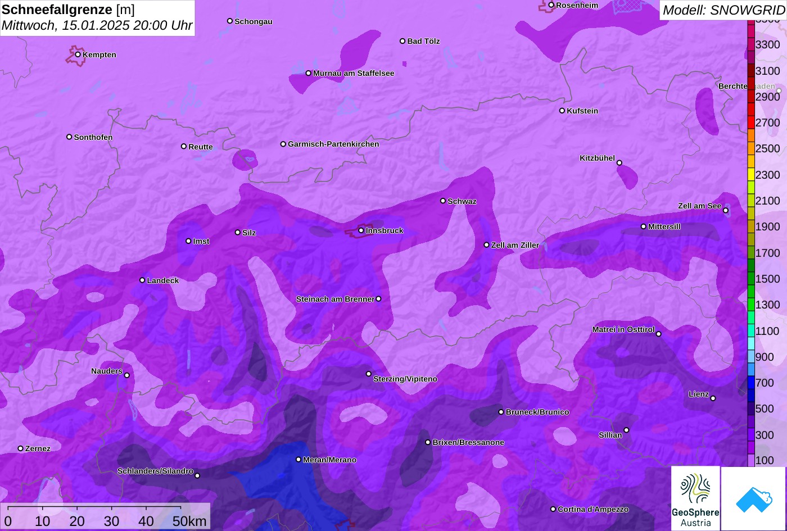Click the Nauders label
The height and width of the screenshot is (531, 787).
coord(107,371)
